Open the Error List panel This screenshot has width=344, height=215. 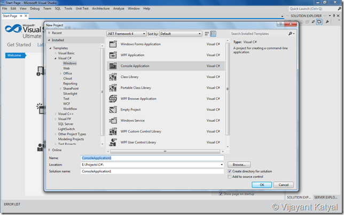12,204
